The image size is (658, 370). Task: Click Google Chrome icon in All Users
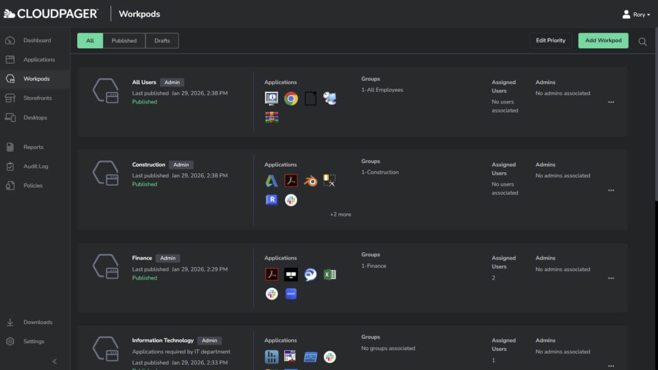click(291, 98)
